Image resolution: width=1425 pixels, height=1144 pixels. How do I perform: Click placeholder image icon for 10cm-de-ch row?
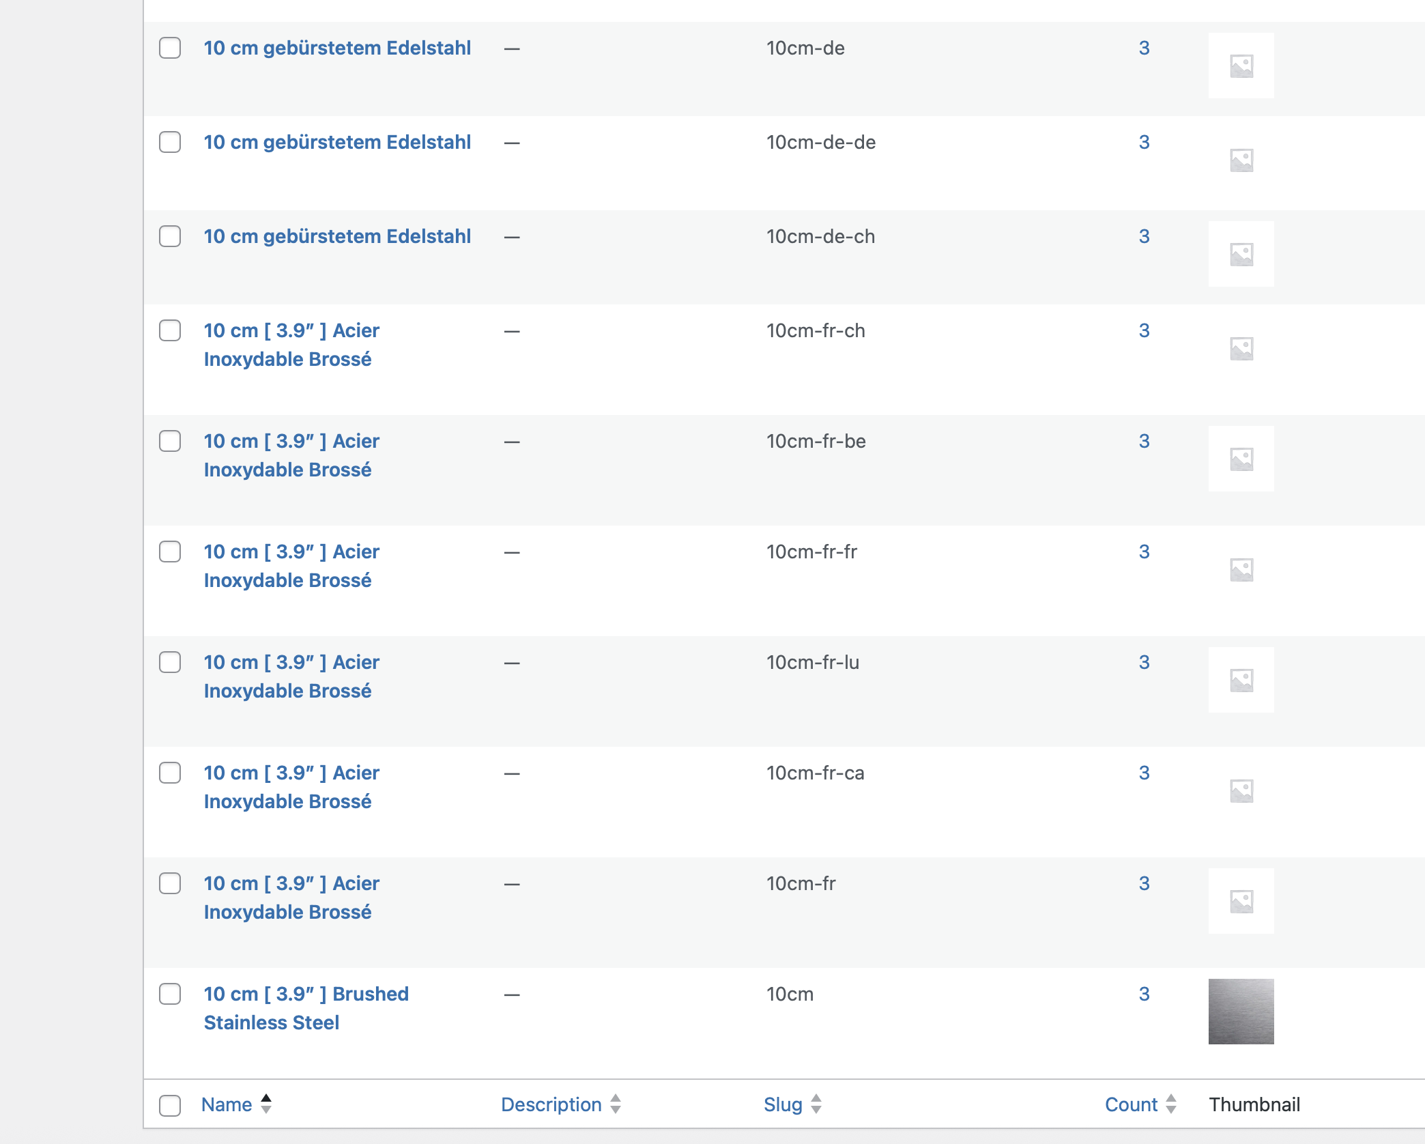click(1241, 254)
